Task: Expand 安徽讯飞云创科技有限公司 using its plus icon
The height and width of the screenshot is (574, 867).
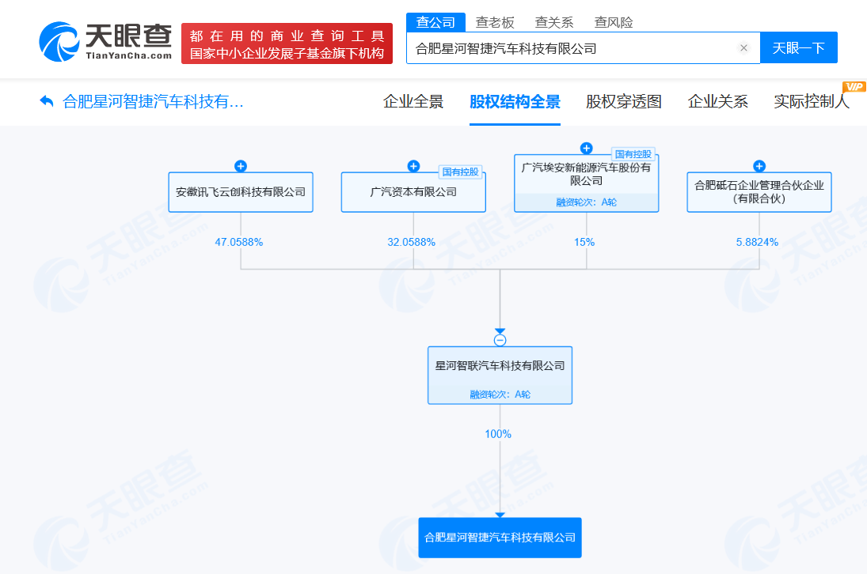Action: pyautogui.click(x=240, y=166)
